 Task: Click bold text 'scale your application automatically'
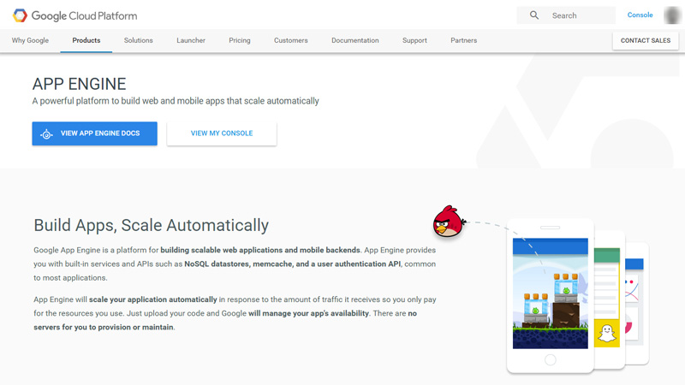click(153, 299)
